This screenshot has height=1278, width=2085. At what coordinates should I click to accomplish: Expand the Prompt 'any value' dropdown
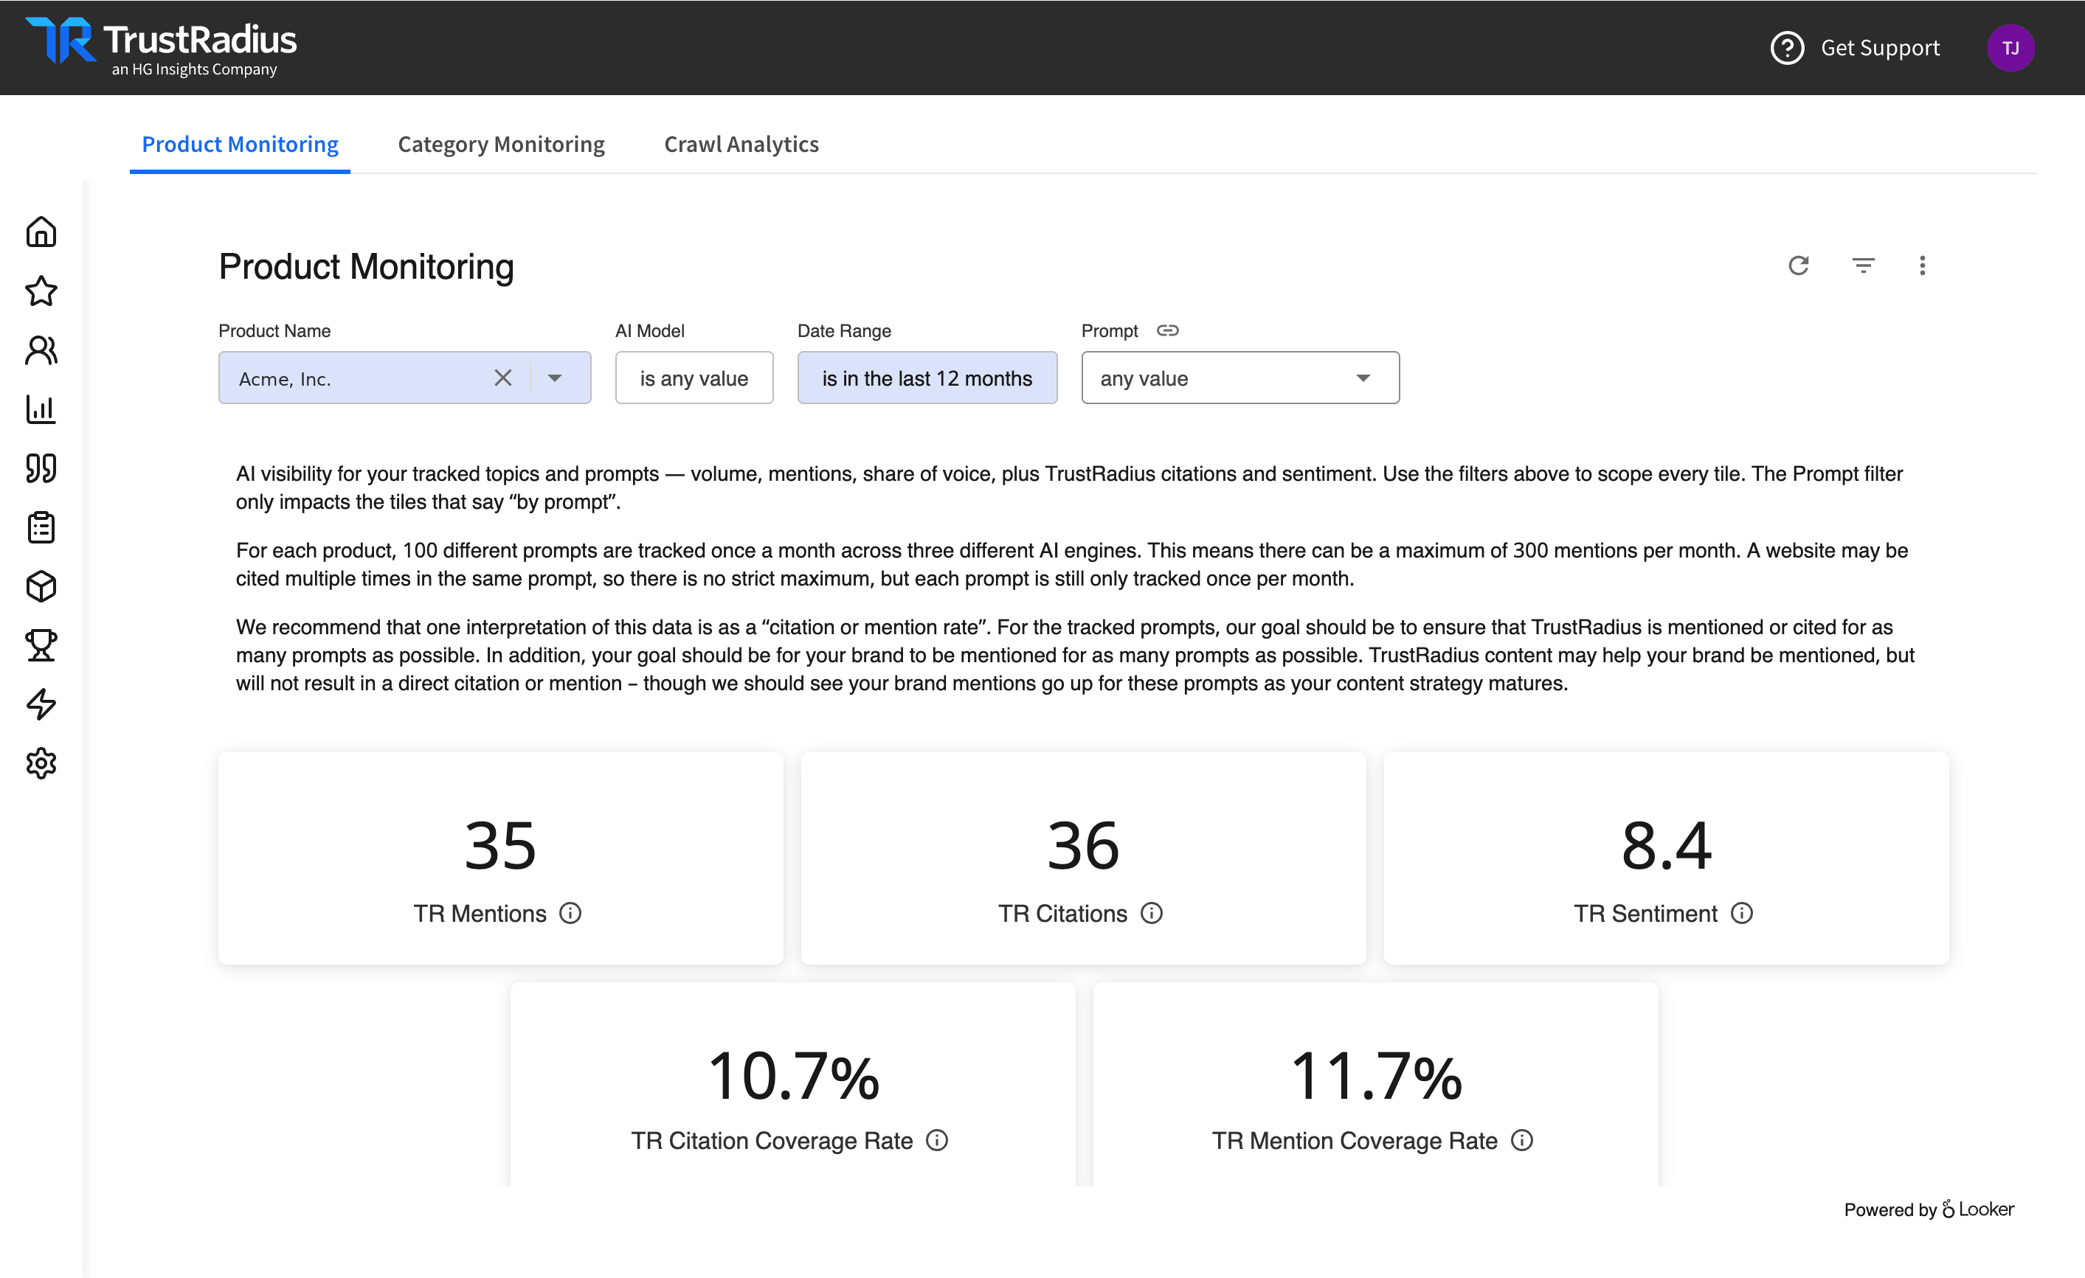click(x=1240, y=378)
